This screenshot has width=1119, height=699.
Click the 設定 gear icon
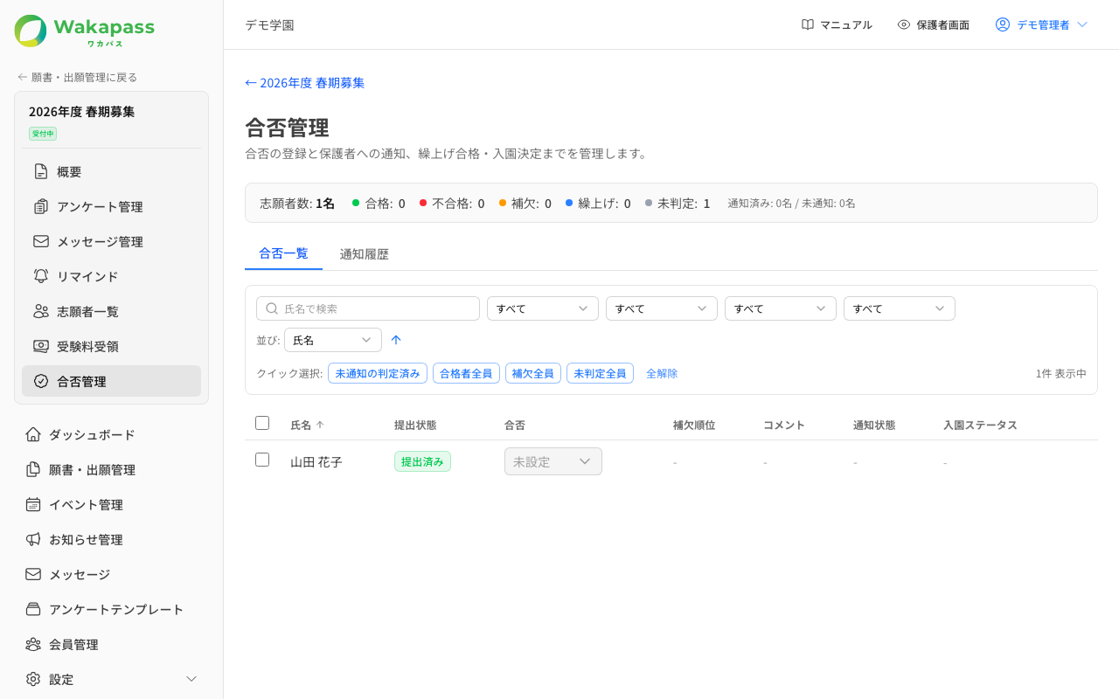33,679
